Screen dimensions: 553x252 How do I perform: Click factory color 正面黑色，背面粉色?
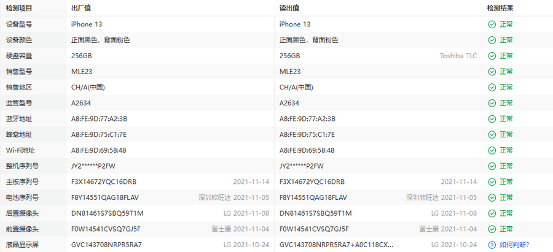[x=101, y=40]
